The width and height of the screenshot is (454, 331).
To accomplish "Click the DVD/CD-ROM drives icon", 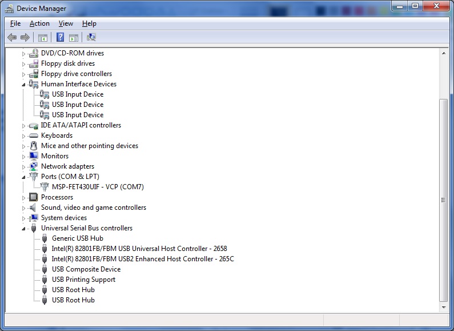I will (34, 53).
